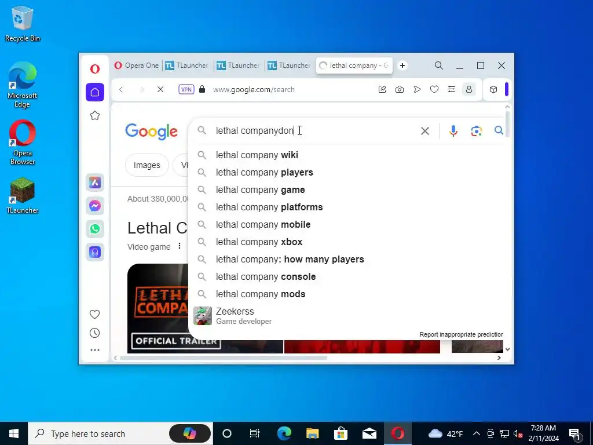Open the Opera menu logo

(95, 68)
